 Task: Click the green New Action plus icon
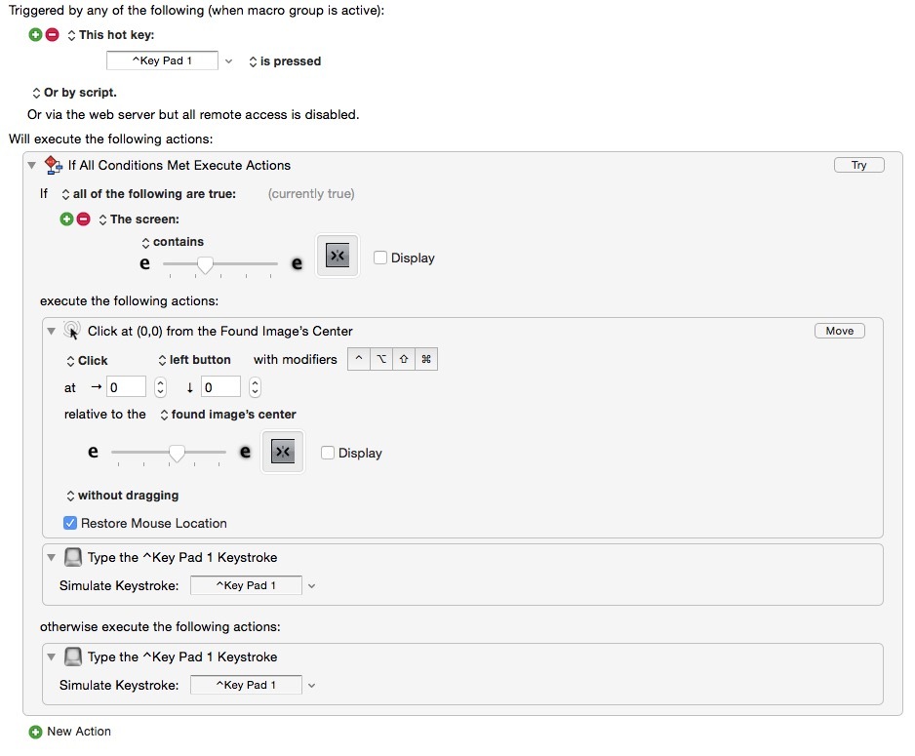35,732
